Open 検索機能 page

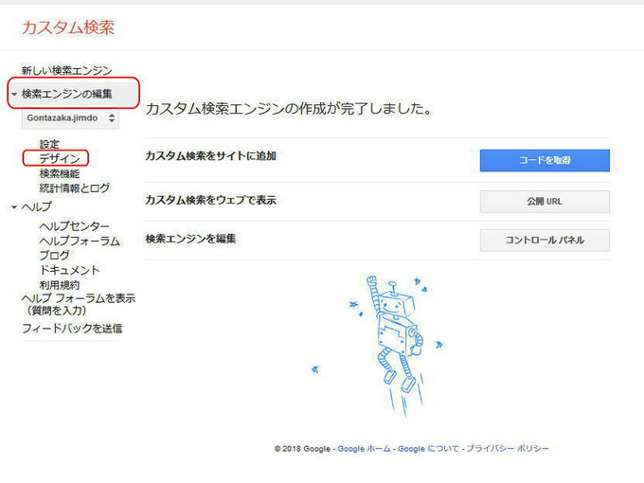[x=60, y=173]
